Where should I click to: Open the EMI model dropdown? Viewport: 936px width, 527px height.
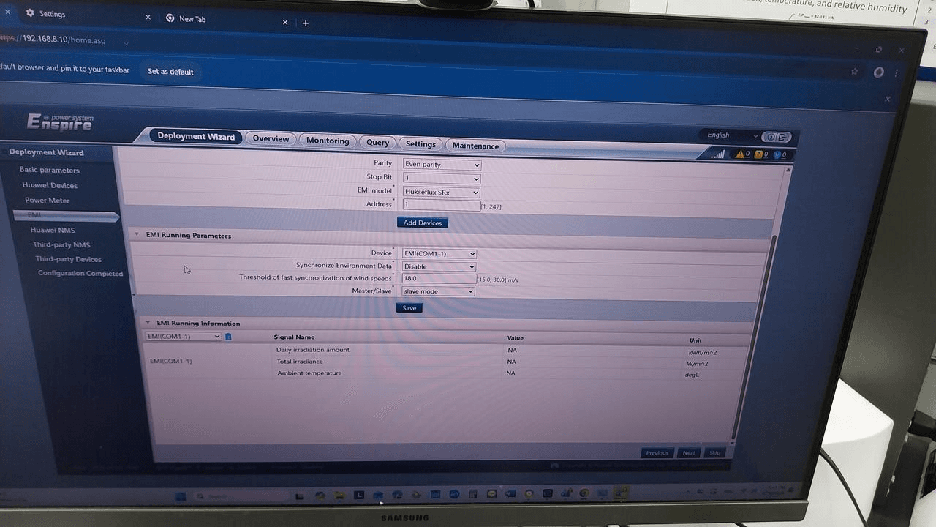coord(441,193)
